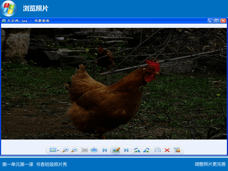Click the heading 浏览照片

[x=36, y=8]
